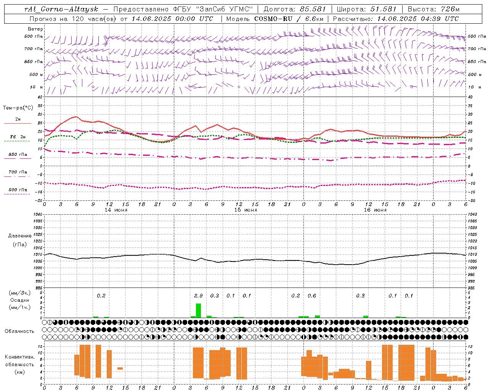This screenshot has width=488, height=391.
Task: Click the Осадки precipitation label
Action: point(20,300)
